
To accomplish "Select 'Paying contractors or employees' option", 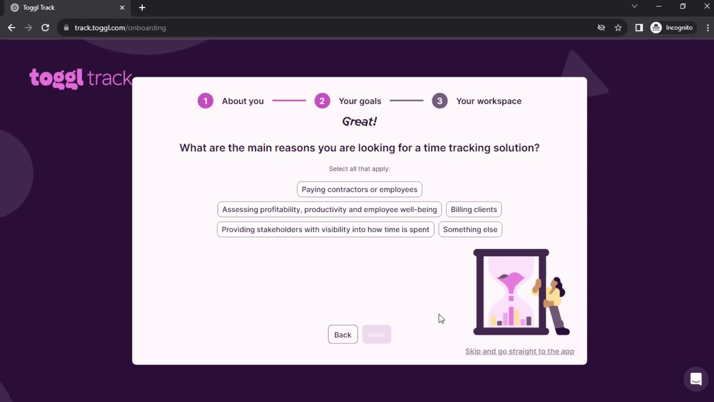I will 360,189.
